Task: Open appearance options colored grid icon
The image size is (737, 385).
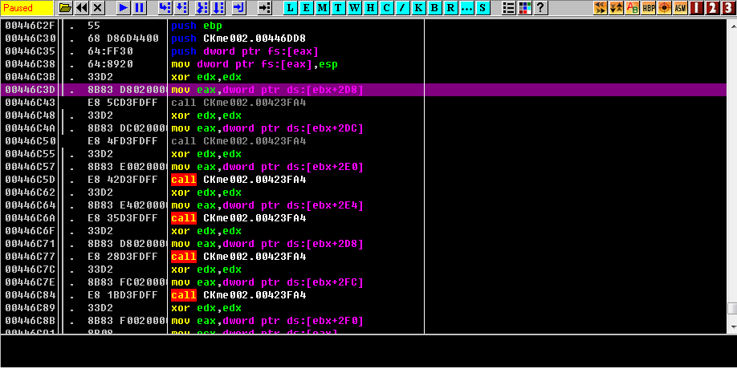Action: [524, 7]
